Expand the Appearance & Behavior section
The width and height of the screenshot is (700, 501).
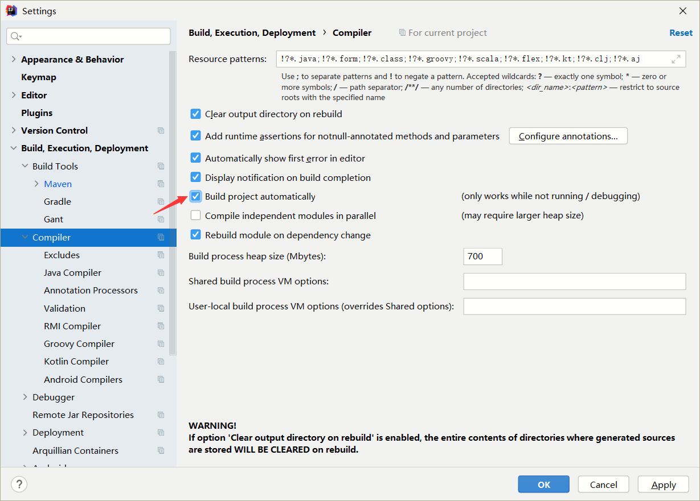point(14,59)
